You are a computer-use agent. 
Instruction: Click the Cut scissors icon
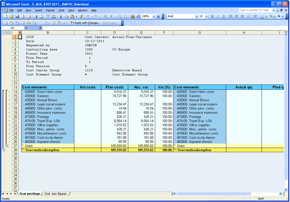tap(61, 17)
